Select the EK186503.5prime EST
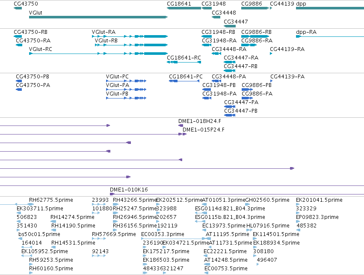Screen dimensions: 364x275 click(145, 264)
